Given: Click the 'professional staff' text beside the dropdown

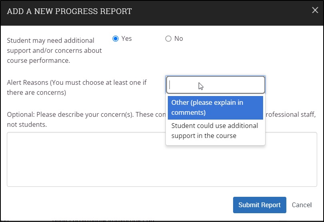Looking at the screenshot, I should (291, 115).
